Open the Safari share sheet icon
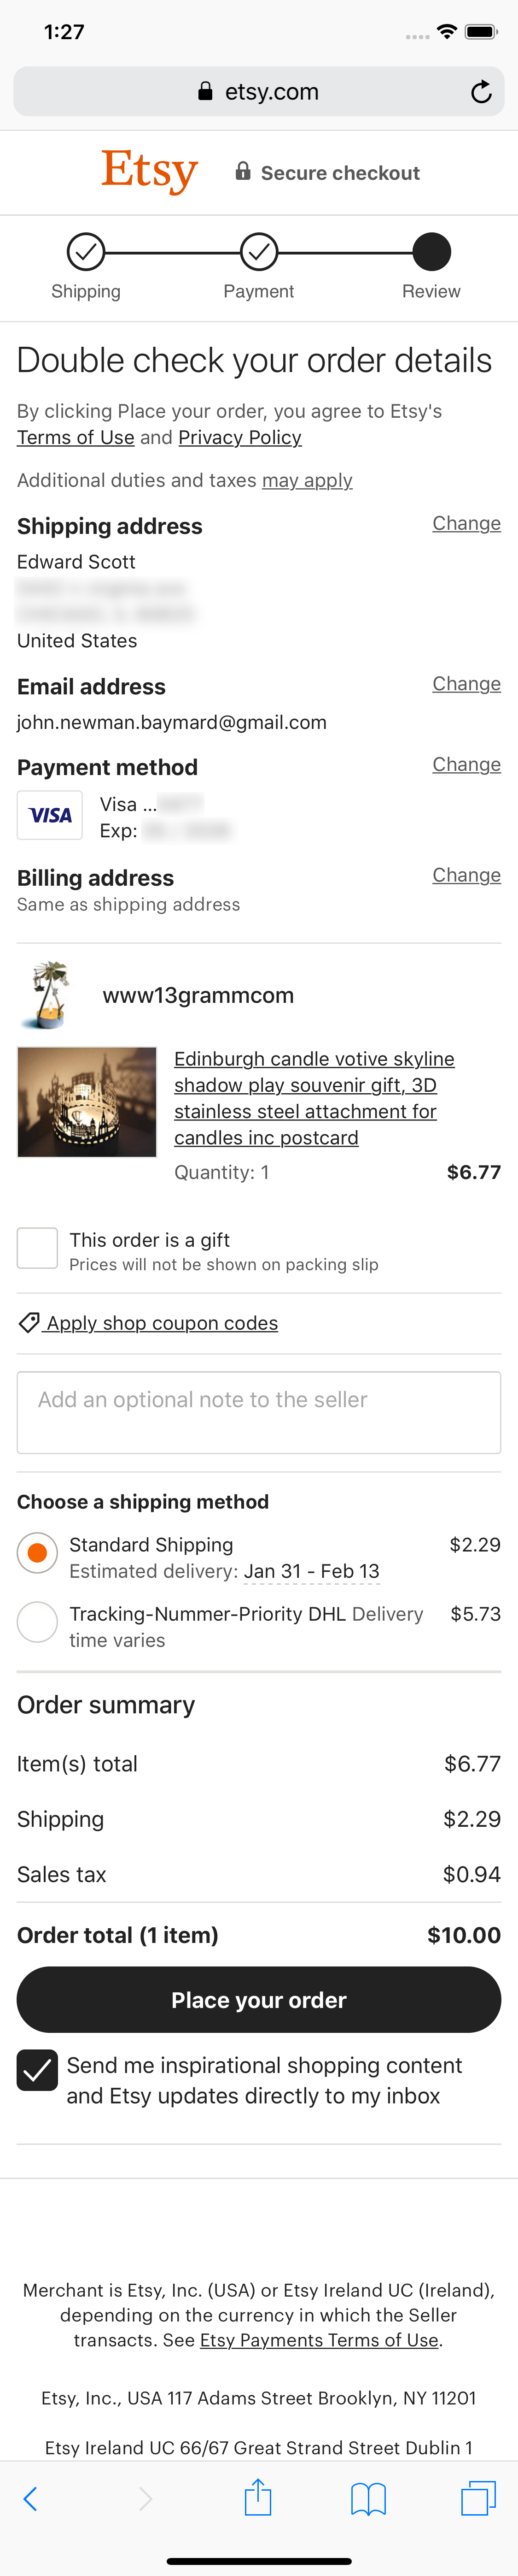This screenshot has height=2576, width=518. (258, 2497)
